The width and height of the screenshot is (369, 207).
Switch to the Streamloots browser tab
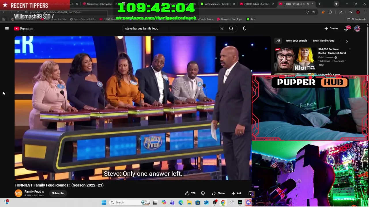[x=99, y=4]
